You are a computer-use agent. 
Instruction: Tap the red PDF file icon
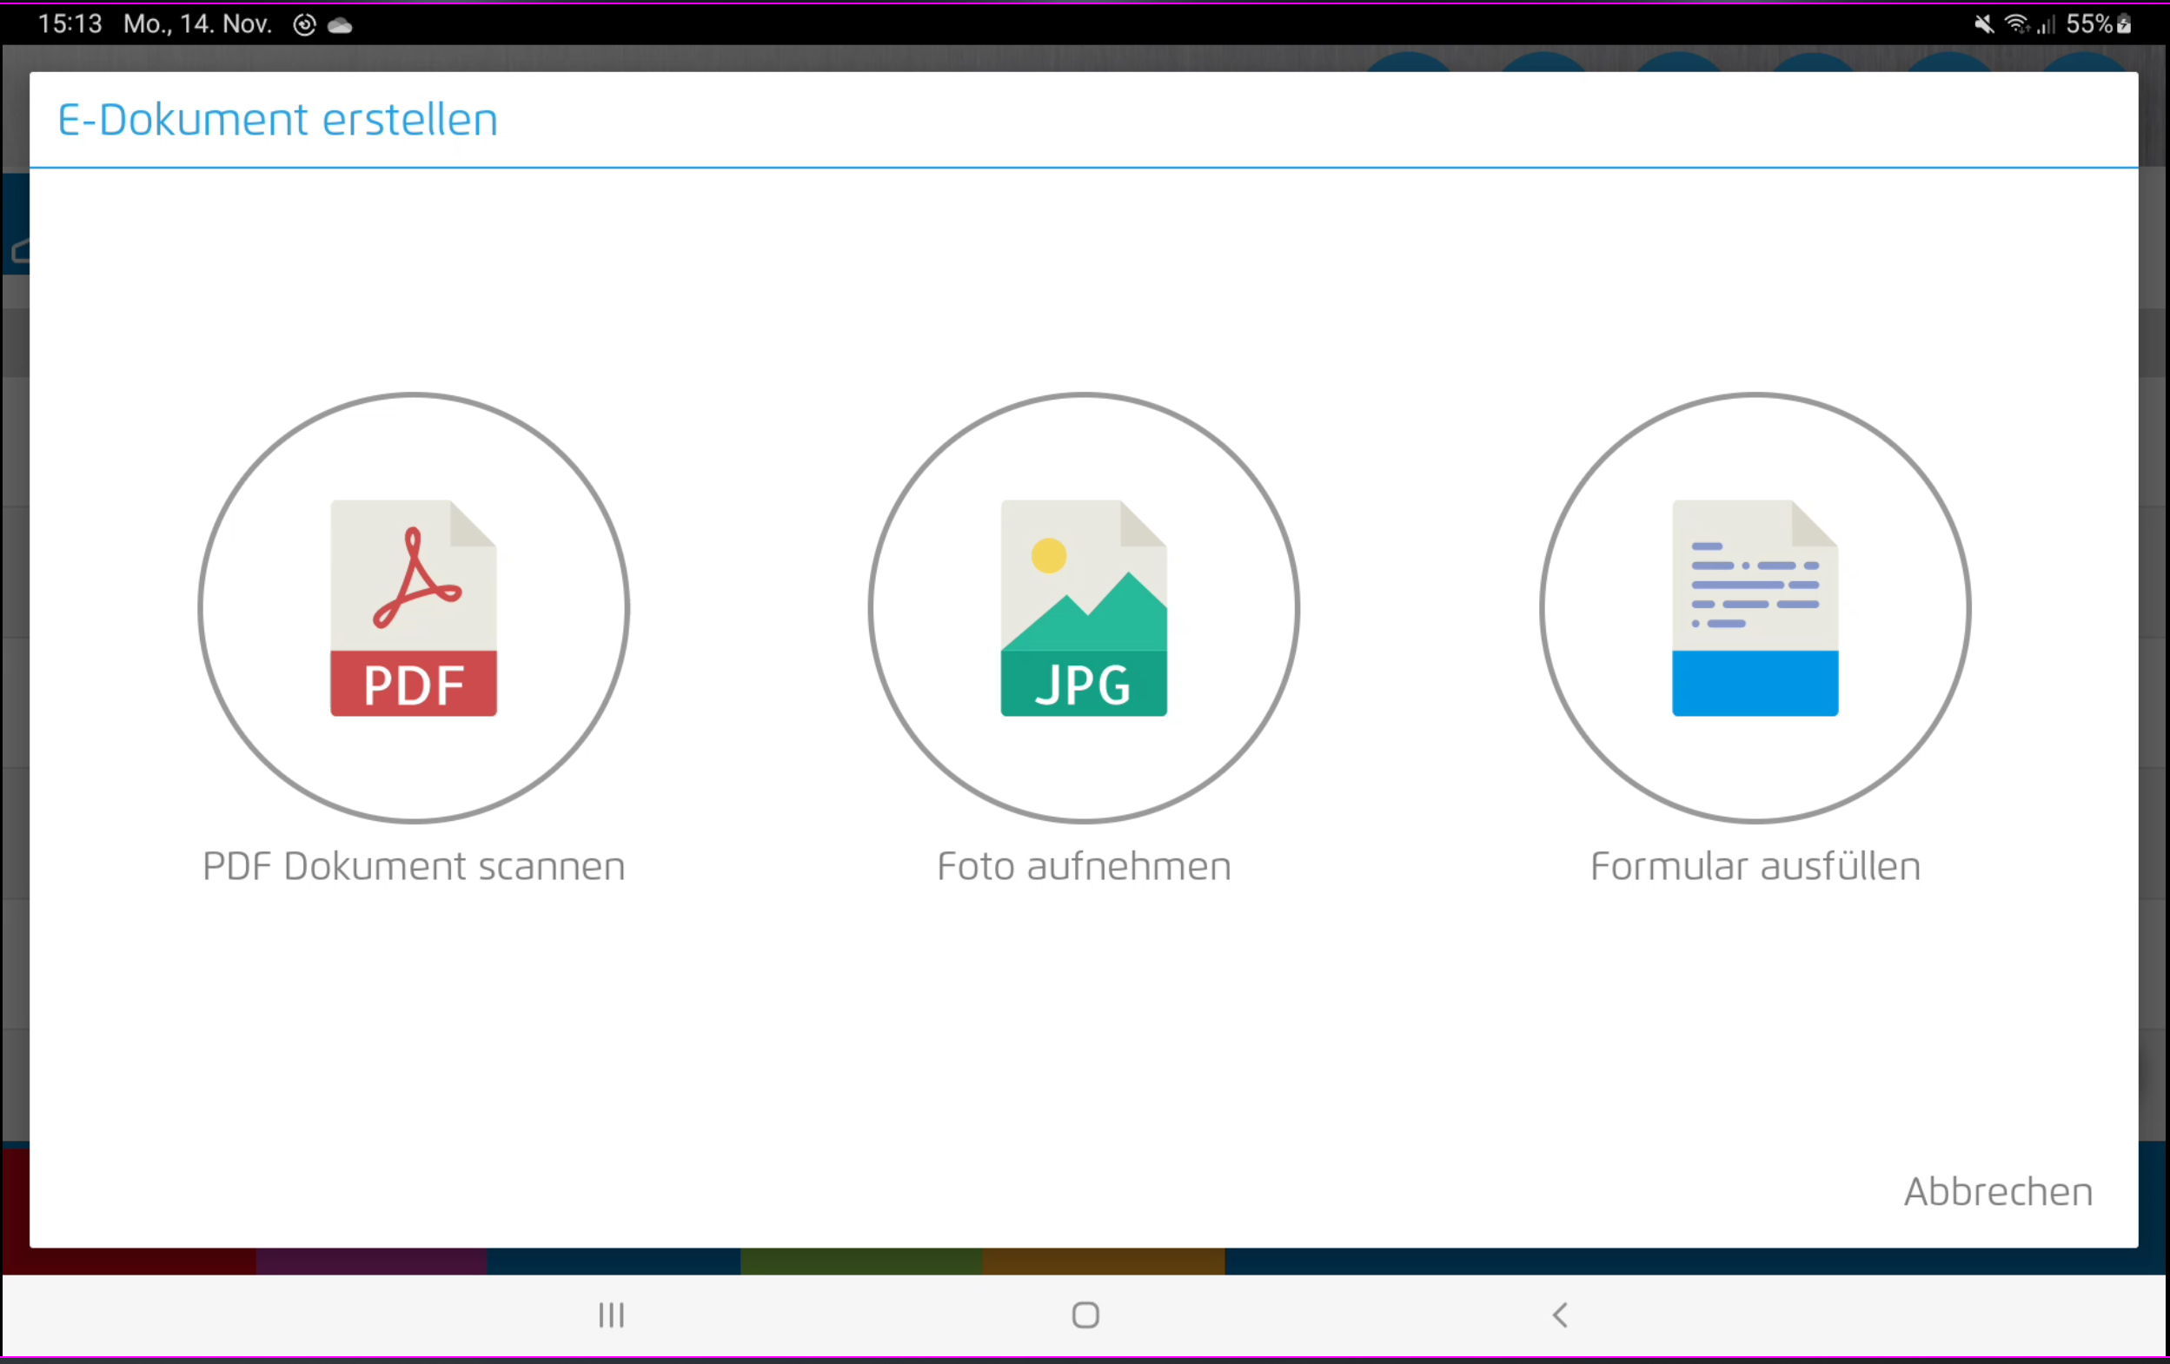(x=414, y=608)
